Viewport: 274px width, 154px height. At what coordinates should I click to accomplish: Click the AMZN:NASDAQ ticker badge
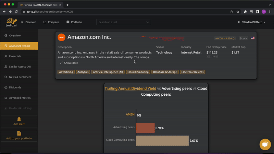click(225, 38)
